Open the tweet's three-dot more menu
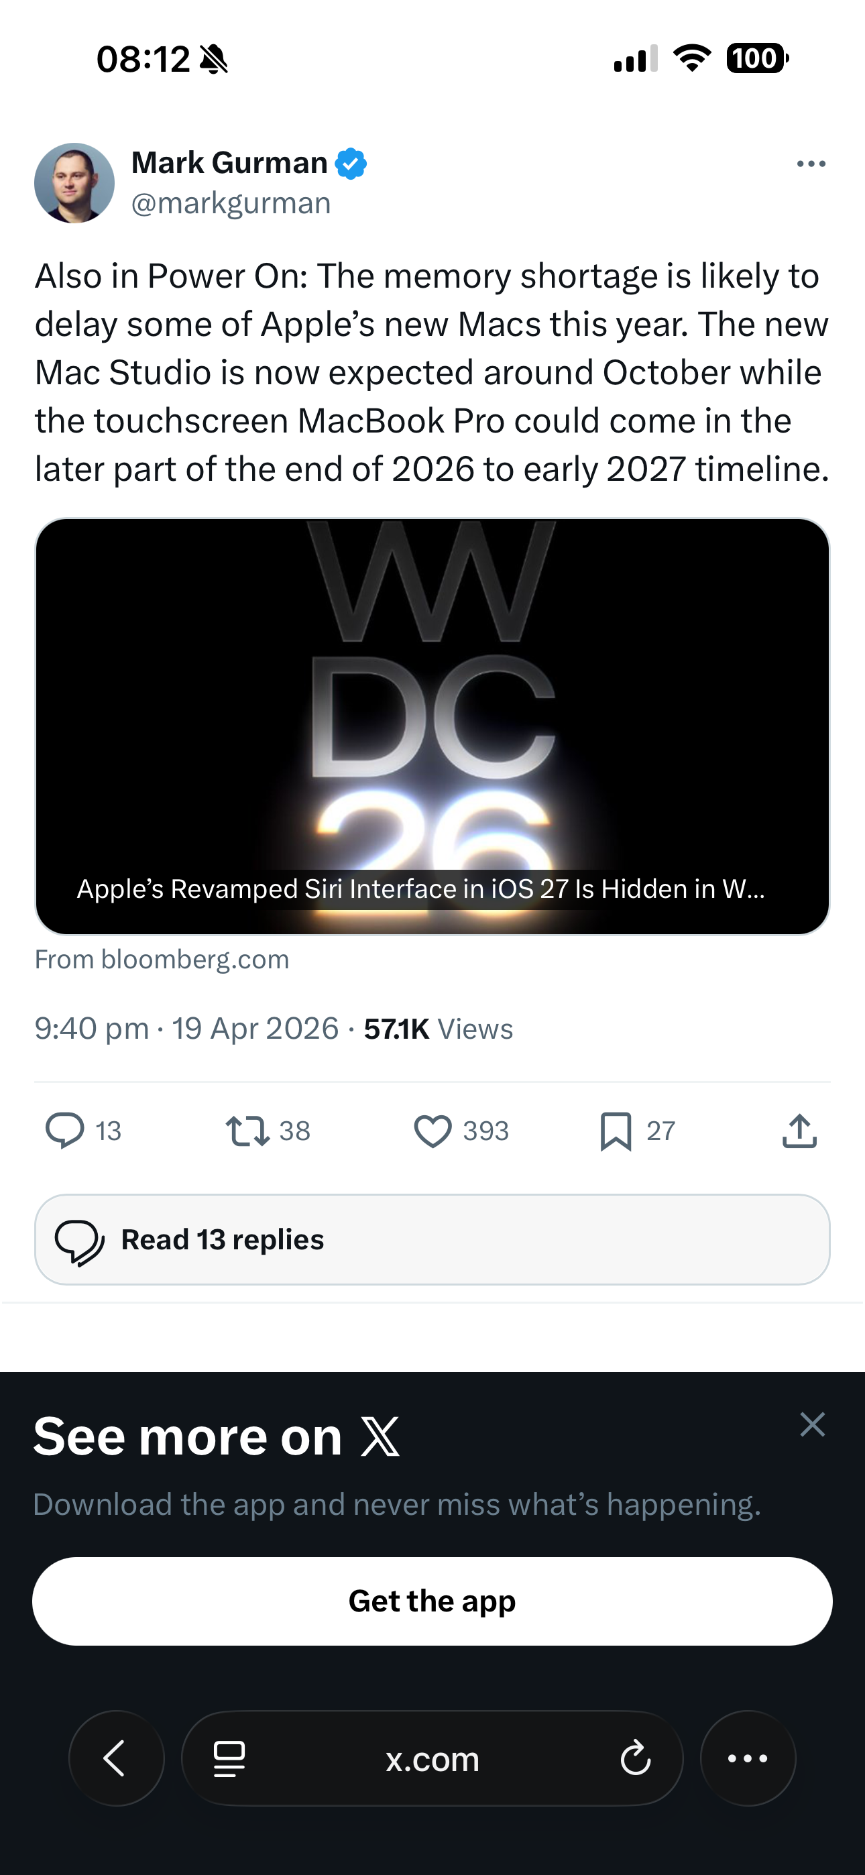Viewport: 865px width, 1875px height. click(x=811, y=164)
